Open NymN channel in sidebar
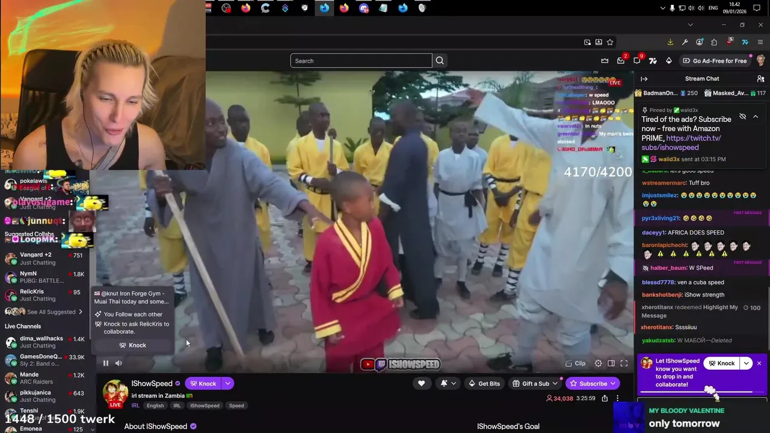 [45, 277]
